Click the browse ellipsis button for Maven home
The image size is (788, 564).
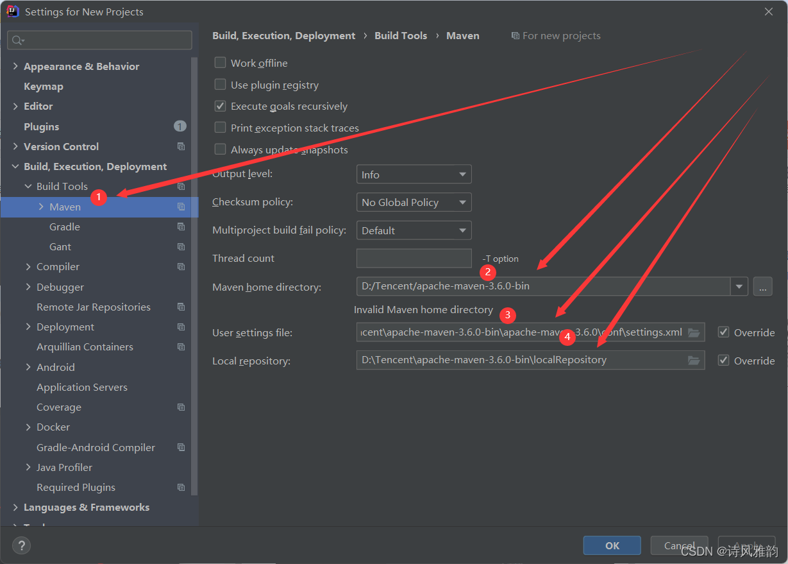pos(762,286)
